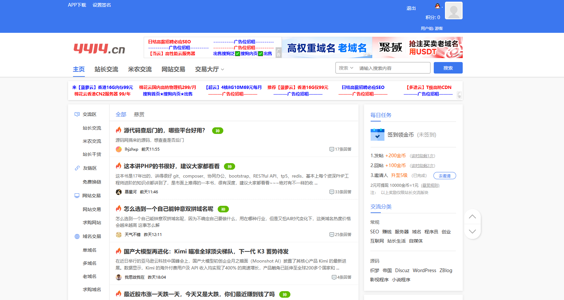Click the APP下载 link

coord(77,5)
